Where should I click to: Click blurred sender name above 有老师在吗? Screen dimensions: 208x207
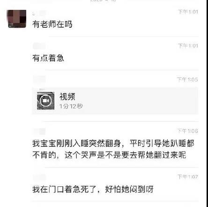tap(39, 14)
